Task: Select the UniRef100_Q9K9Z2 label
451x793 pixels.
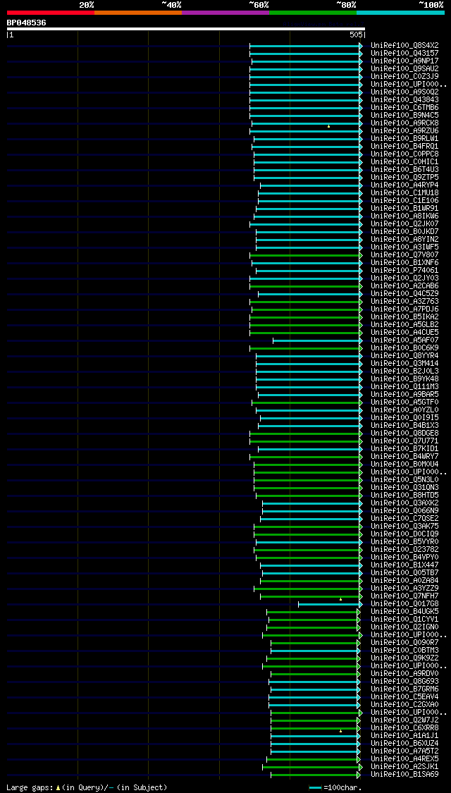Action: 404,658
